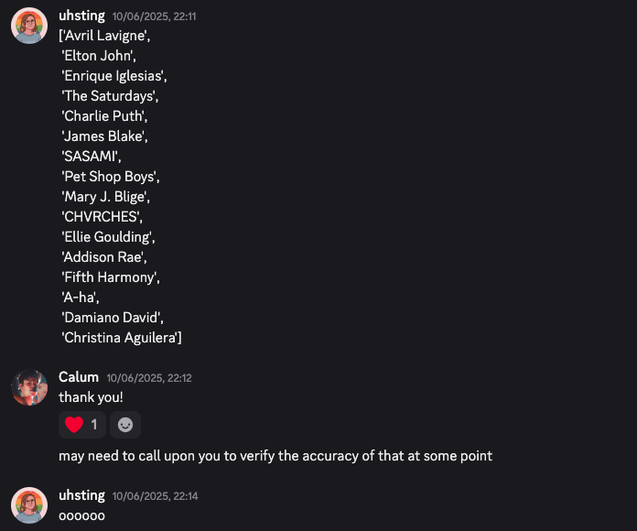Click the 22:11 message timestamp
This screenshot has width=637, height=531.
tap(154, 16)
